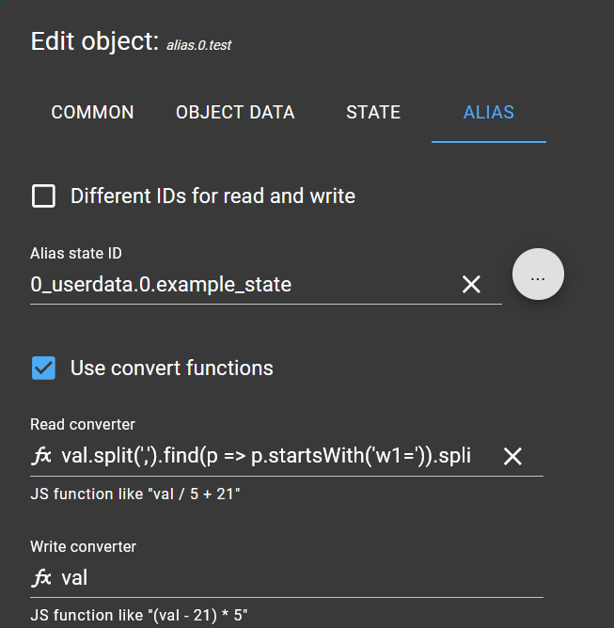Select the Alias tab
The height and width of the screenshot is (628, 614).
(489, 112)
